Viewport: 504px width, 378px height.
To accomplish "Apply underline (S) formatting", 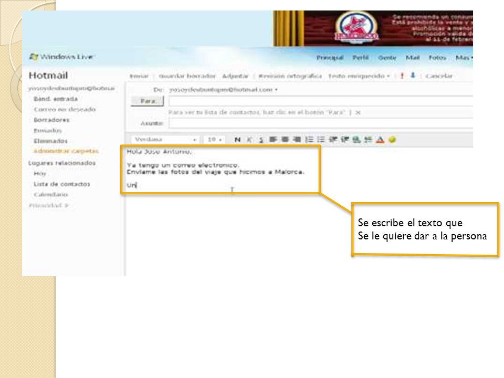I will (x=261, y=140).
